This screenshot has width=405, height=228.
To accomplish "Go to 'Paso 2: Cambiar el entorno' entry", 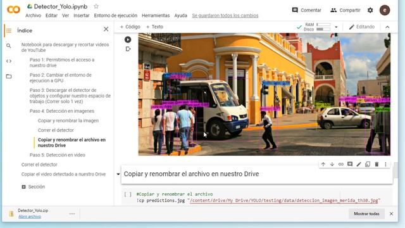I will pos(61,78).
